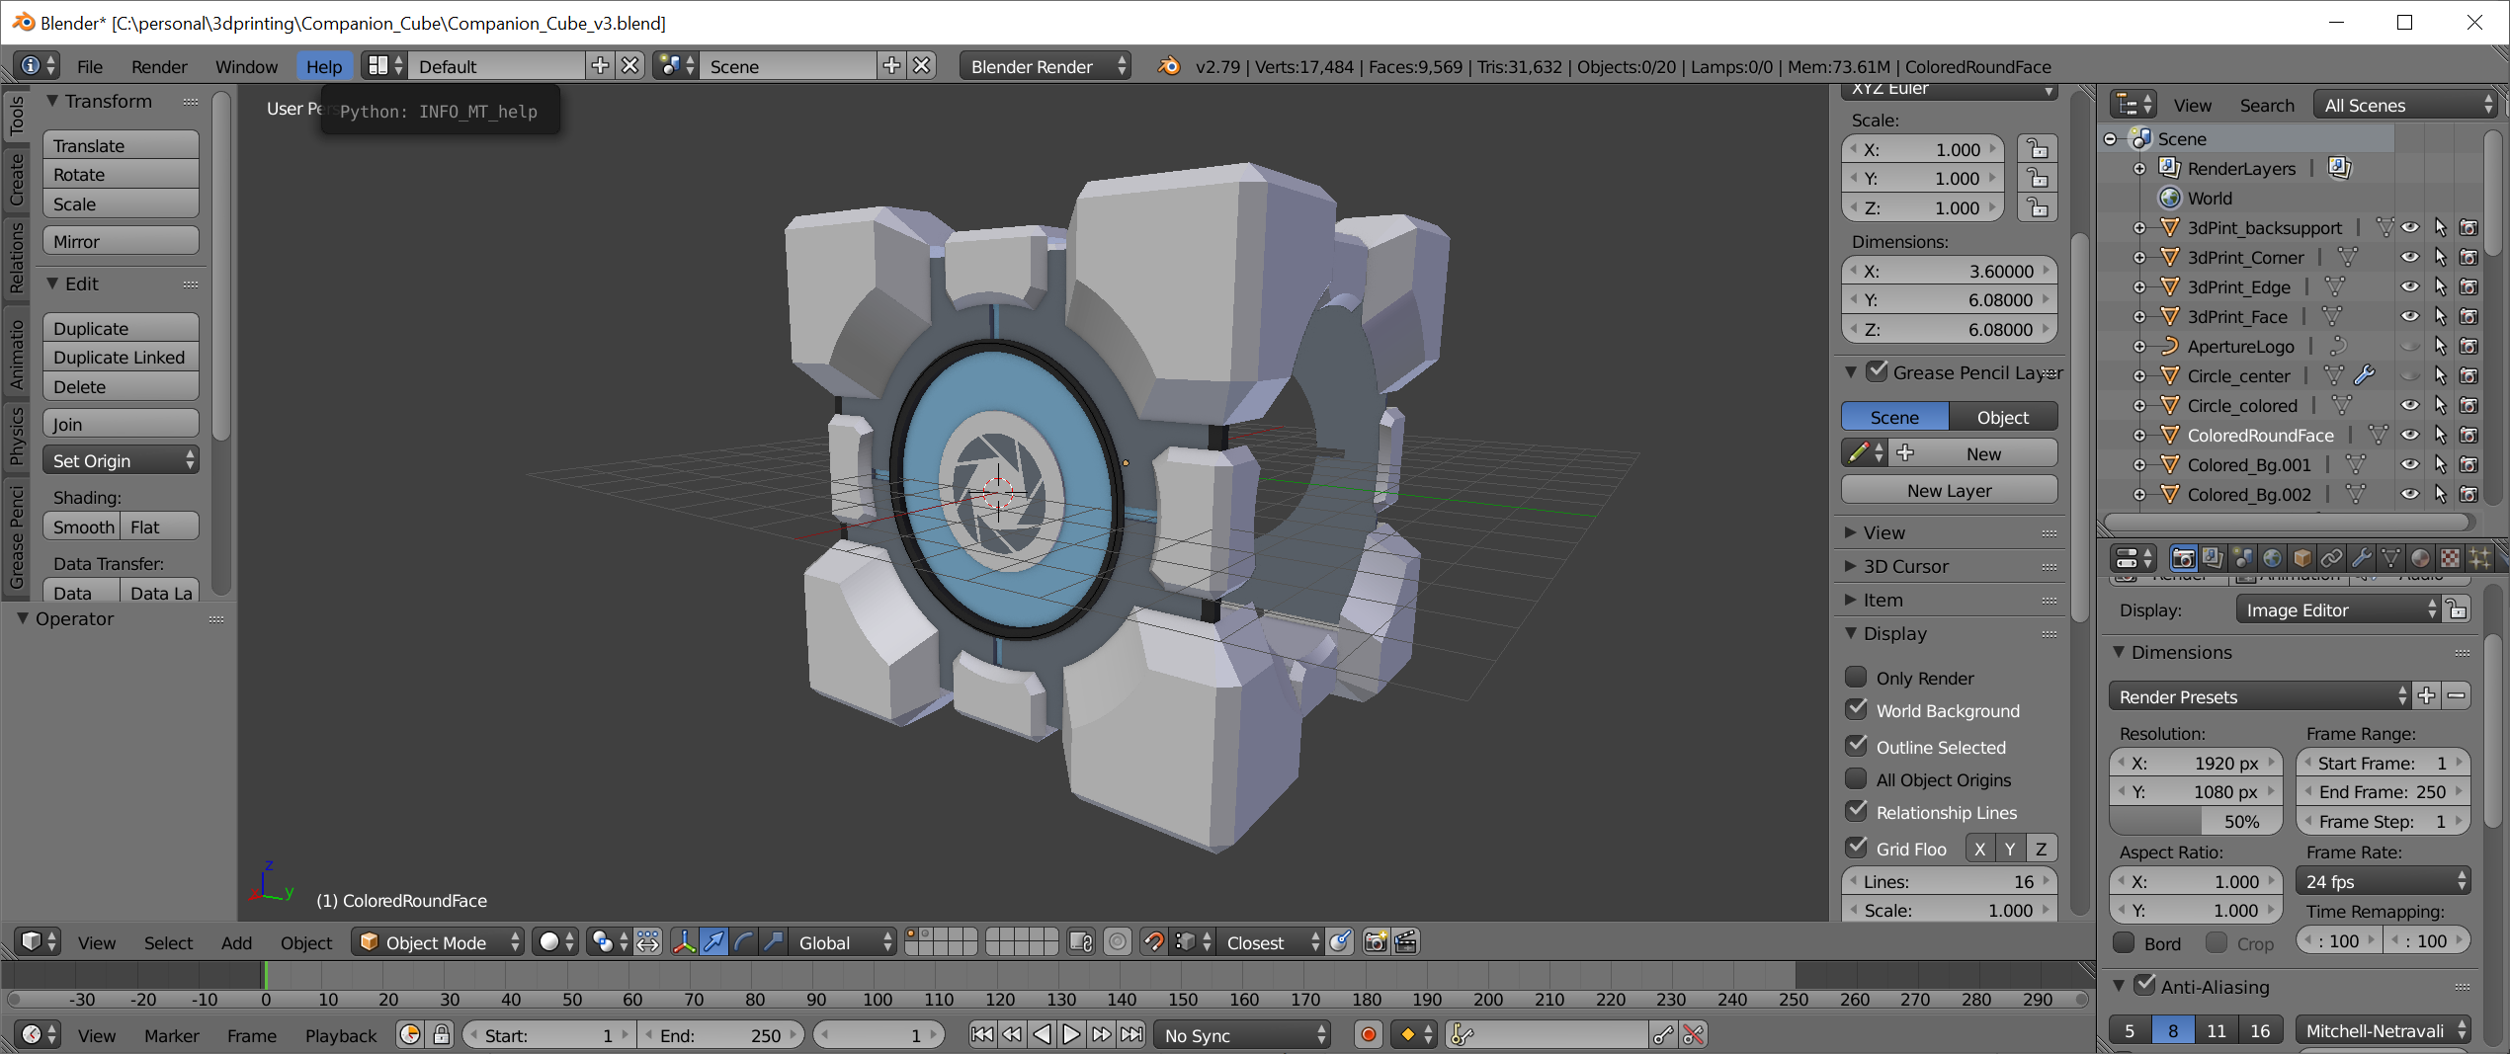This screenshot has width=2510, height=1054.
Task: Open the Window menu
Action: pyautogui.click(x=246, y=66)
